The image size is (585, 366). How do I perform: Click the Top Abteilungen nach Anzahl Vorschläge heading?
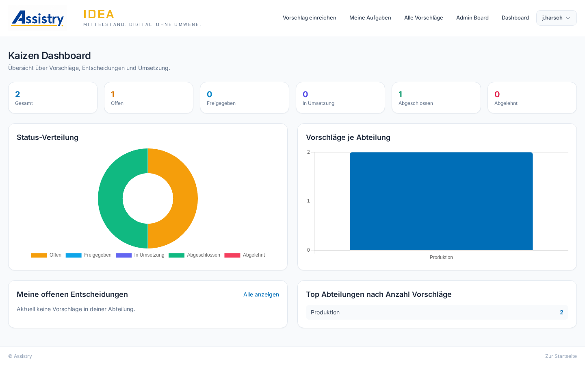[x=379, y=294]
